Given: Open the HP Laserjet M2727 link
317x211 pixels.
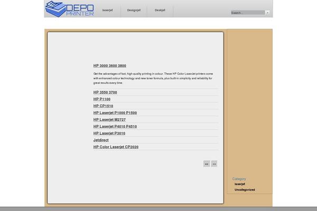Looking at the screenshot, I should click(109, 120).
